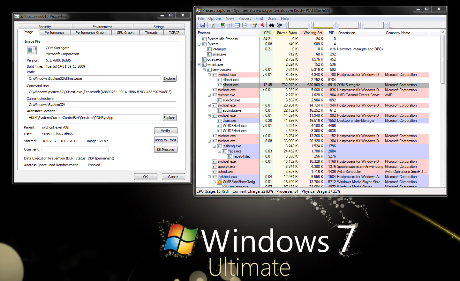The width and height of the screenshot is (460, 281).
Task: Switch to the Threads tab
Action: 151,33
